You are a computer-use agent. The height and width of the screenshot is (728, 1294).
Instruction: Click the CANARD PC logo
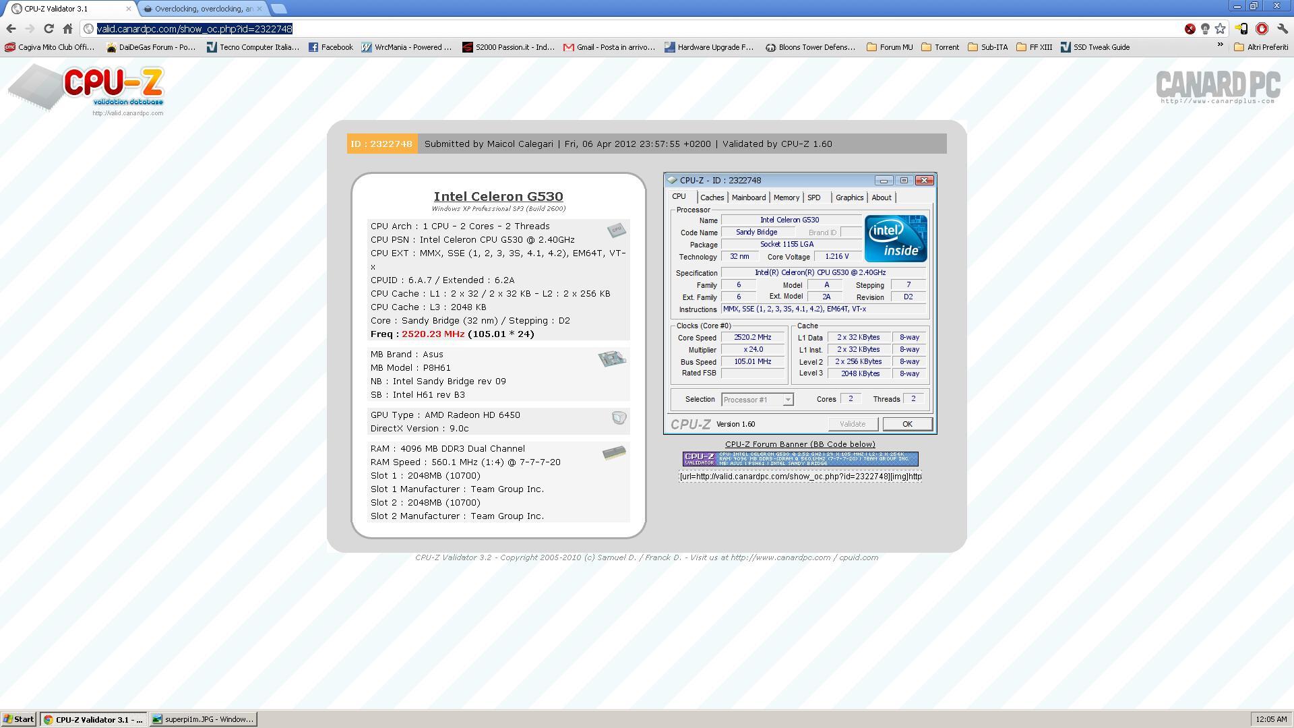1218,88
